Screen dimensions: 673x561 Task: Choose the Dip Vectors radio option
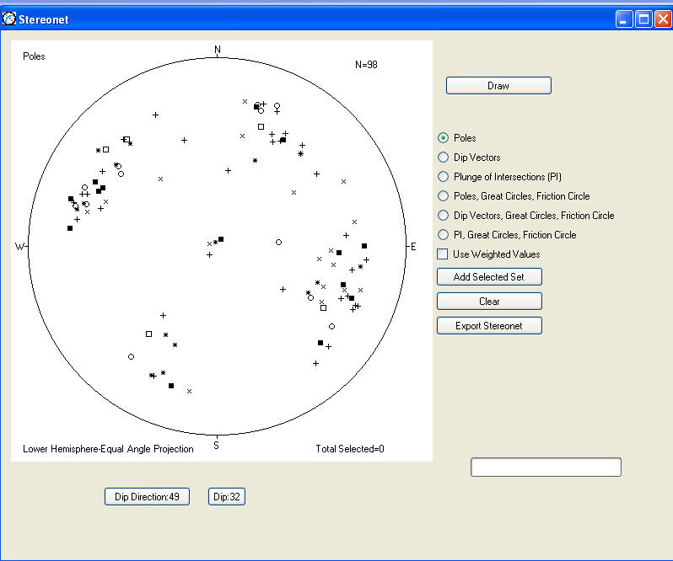[443, 158]
